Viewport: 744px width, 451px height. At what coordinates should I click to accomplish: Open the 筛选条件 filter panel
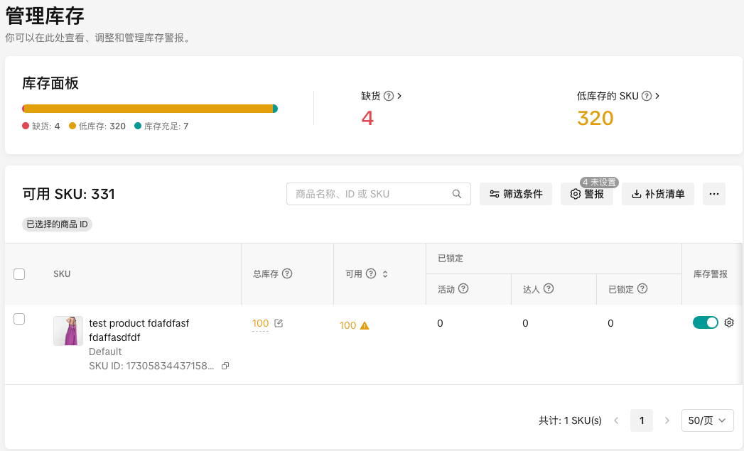pyautogui.click(x=516, y=194)
